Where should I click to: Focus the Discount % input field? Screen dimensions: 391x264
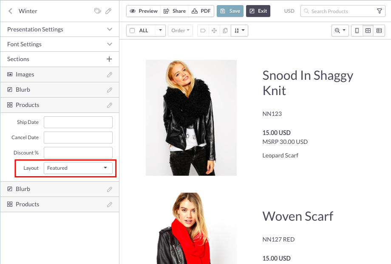pyautogui.click(x=78, y=153)
